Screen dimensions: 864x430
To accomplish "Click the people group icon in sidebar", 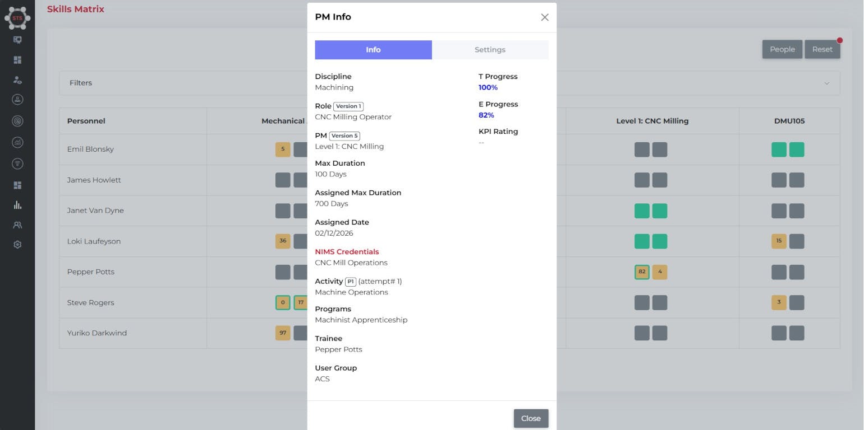I will point(17,225).
